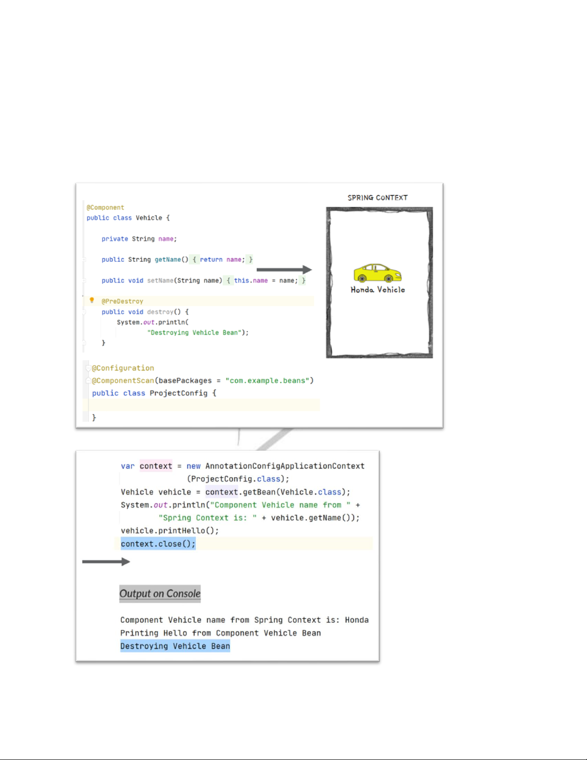The width and height of the screenshot is (587, 760).
Task: Click the @Component annotation text
Action: pos(105,208)
